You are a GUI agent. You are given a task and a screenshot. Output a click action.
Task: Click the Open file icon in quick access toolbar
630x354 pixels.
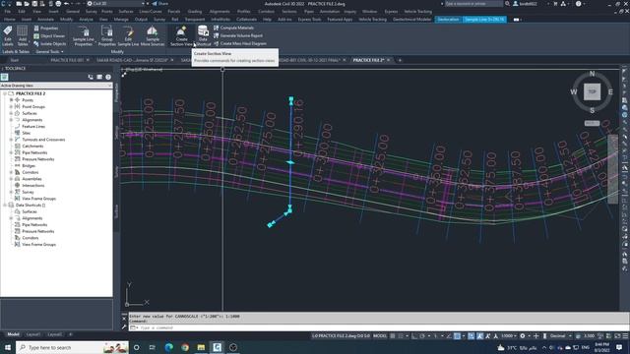click(27, 4)
